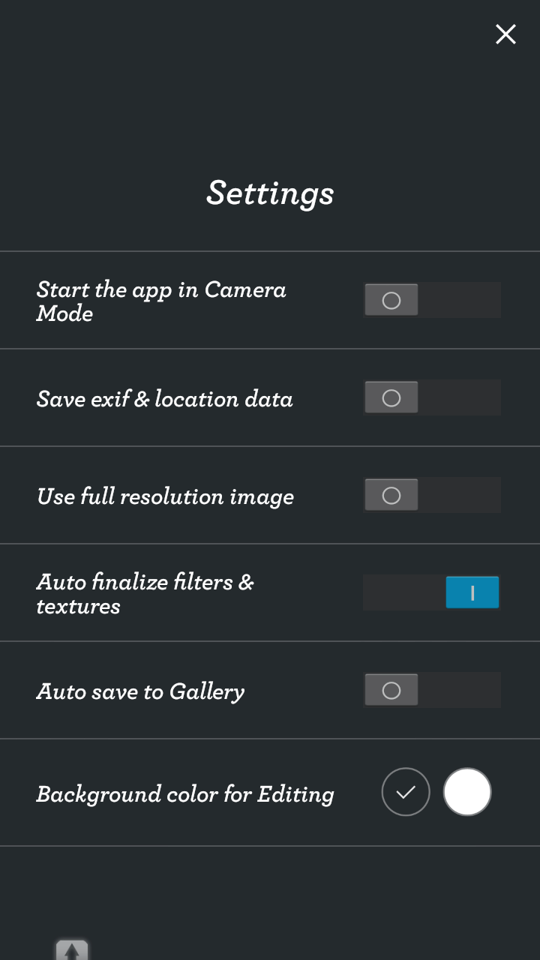Viewport: 540px width, 960px height.
Task: Switch on Use full resolution image
Action: 432,495
